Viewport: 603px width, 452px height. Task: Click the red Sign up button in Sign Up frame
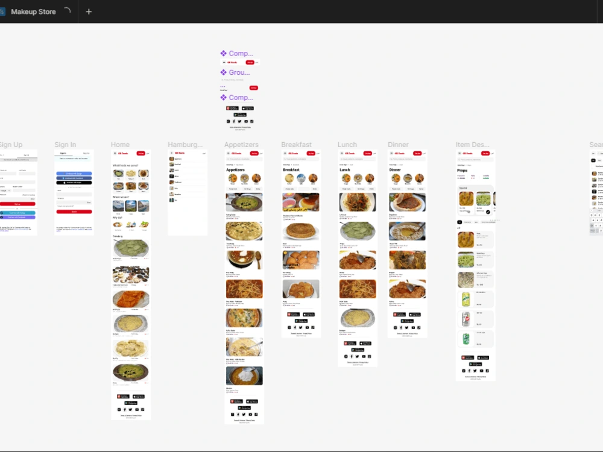tap(17, 204)
